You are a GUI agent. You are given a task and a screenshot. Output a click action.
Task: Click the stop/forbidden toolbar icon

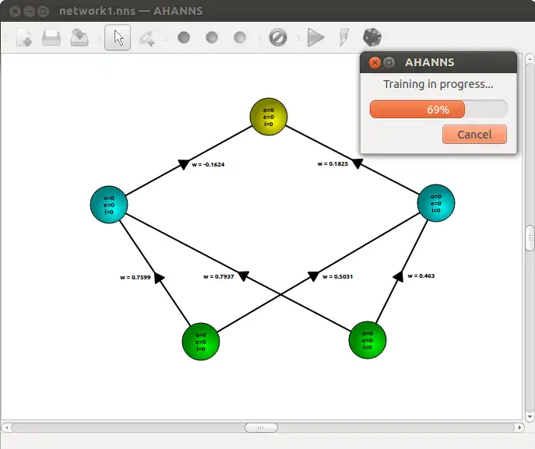(x=278, y=37)
